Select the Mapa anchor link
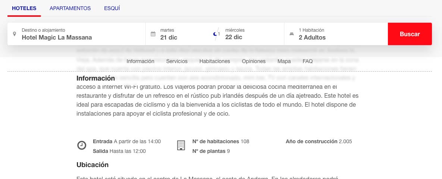This screenshot has width=442, height=179. point(284,61)
